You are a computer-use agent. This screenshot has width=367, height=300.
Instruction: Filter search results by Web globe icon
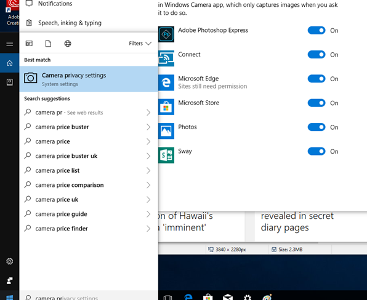click(68, 44)
